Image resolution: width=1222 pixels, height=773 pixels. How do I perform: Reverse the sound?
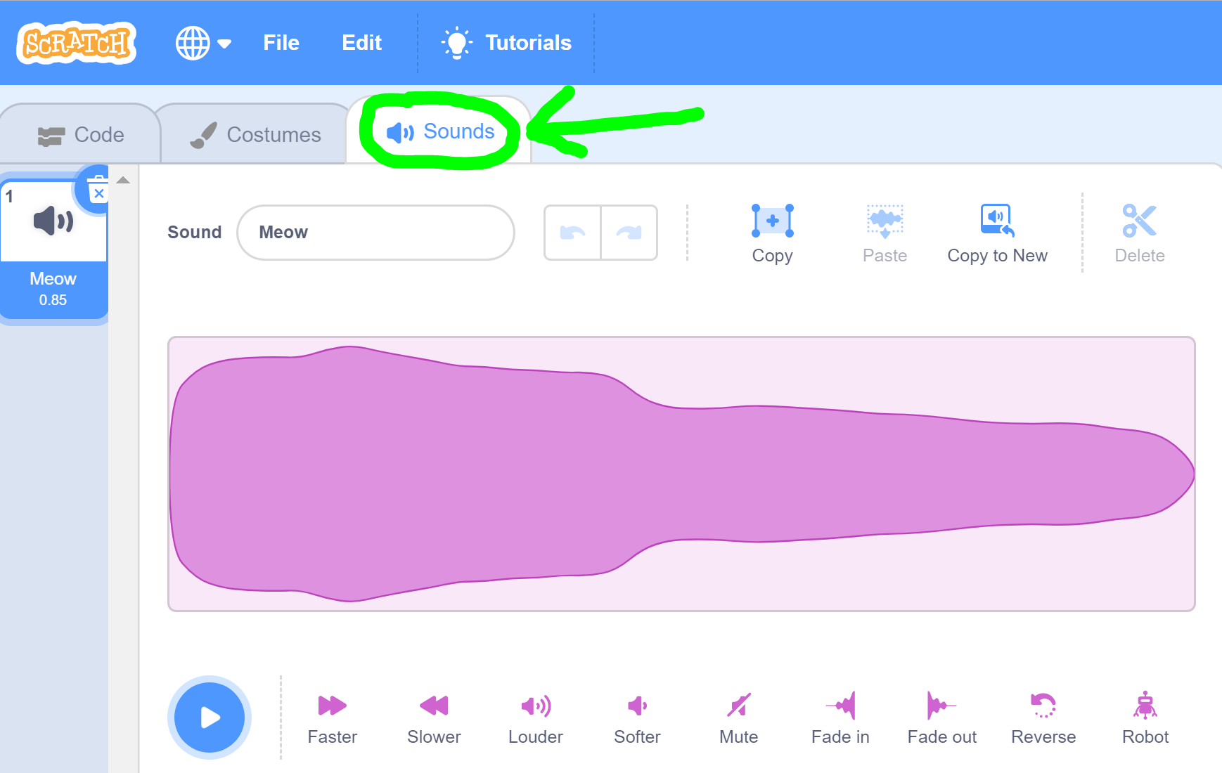pos(1043,718)
